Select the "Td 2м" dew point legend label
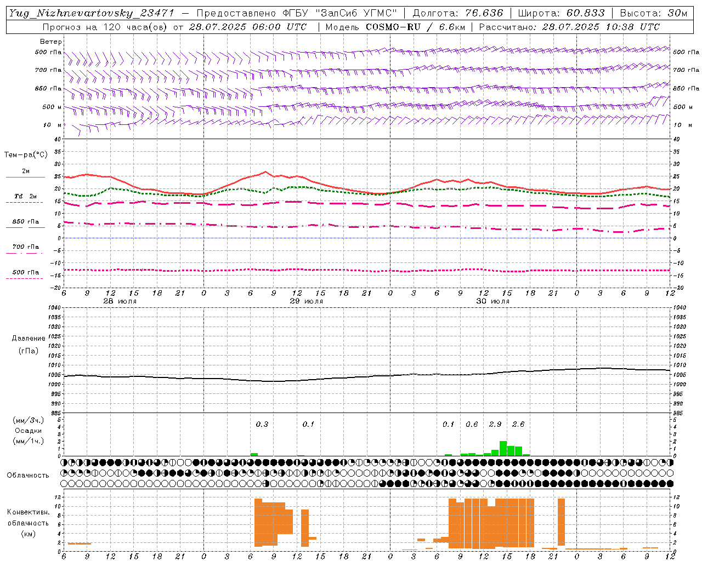The height and width of the screenshot is (561, 702). pyautogui.click(x=25, y=196)
